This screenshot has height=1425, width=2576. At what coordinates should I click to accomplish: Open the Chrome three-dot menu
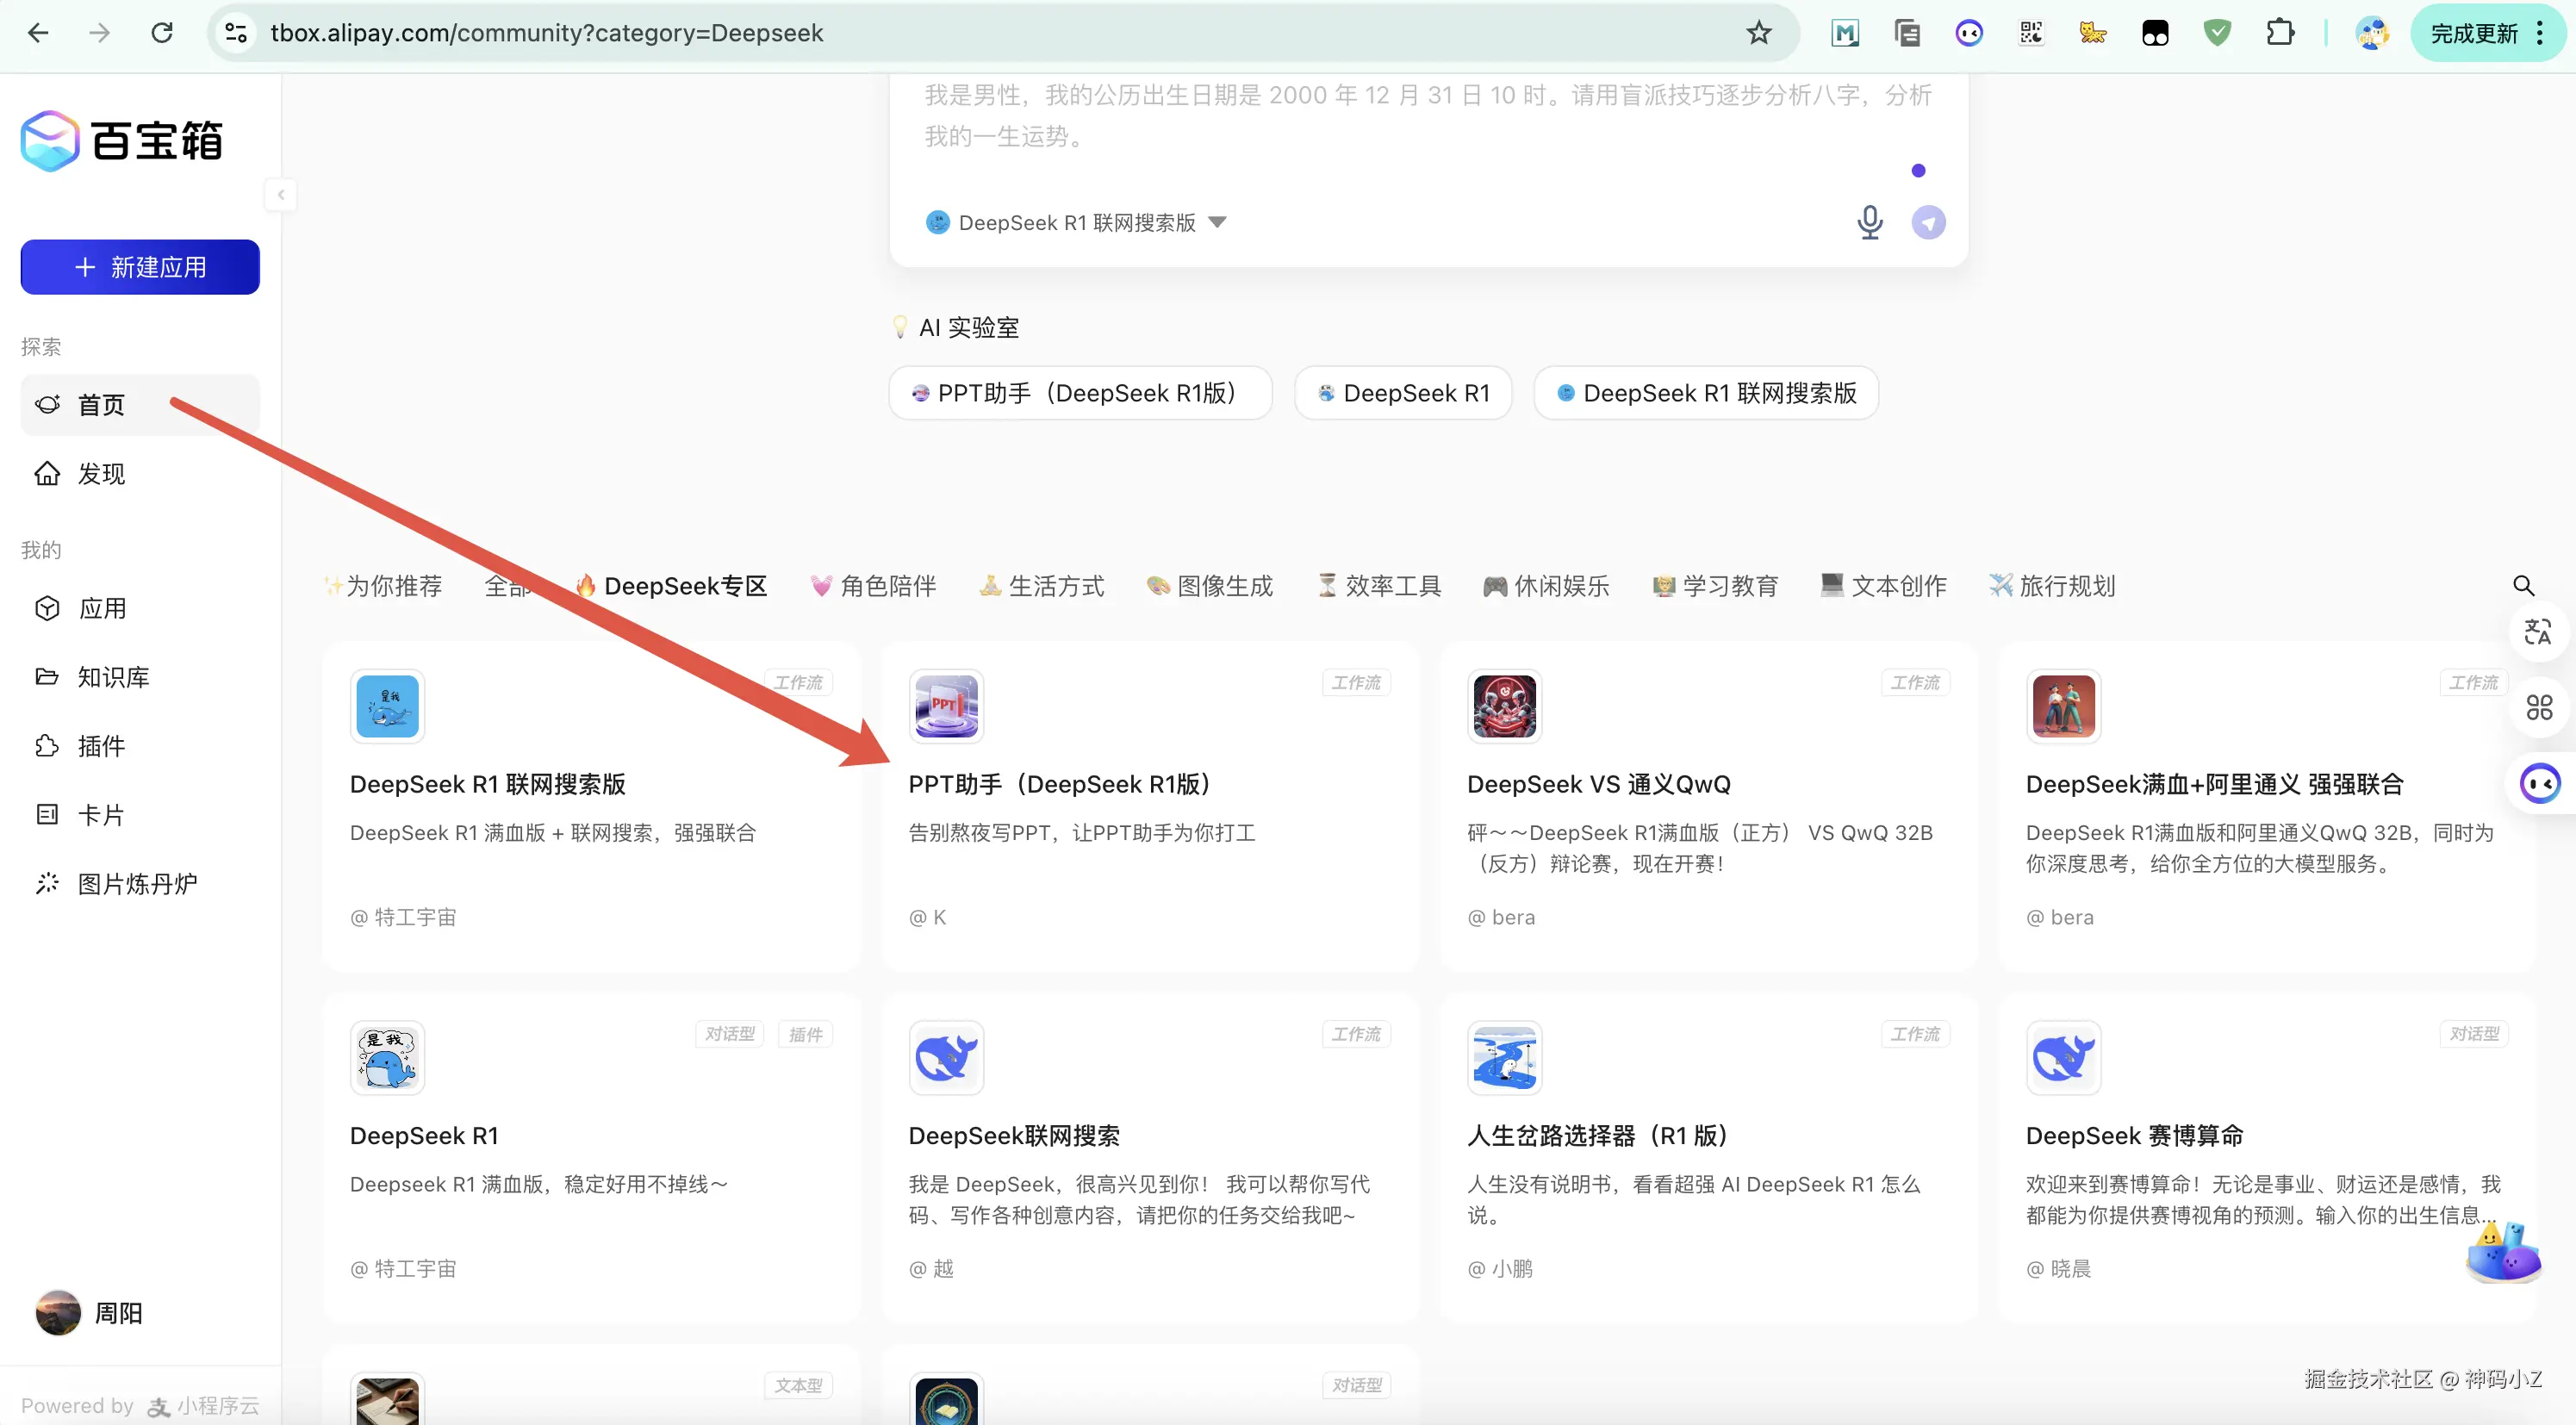click(x=2540, y=33)
